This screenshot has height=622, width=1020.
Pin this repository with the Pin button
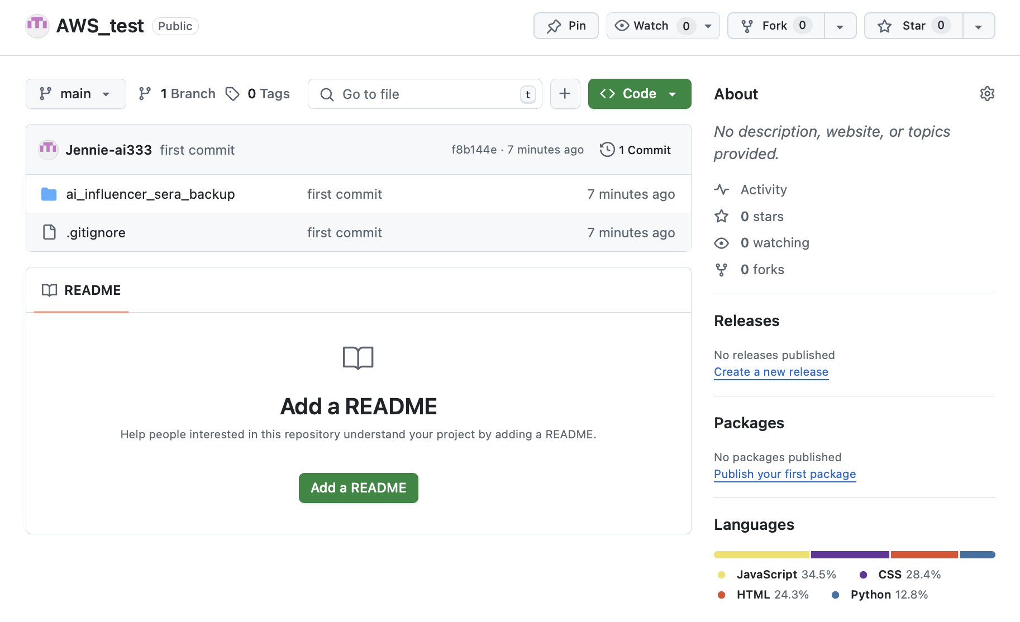pos(566,26)
